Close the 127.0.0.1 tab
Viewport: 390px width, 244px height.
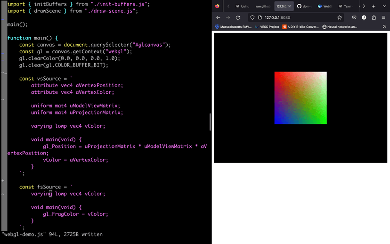(289, 7)
